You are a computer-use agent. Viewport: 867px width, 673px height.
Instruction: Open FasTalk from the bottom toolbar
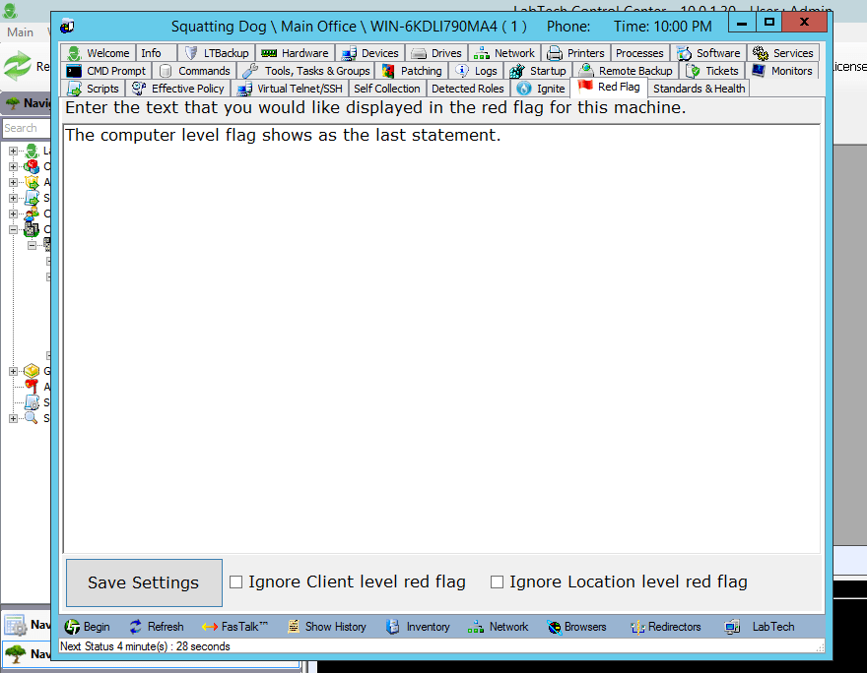[234, 627]
